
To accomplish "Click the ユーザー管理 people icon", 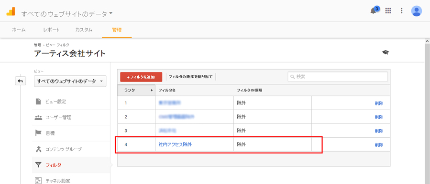I will (x=38, y=118).
